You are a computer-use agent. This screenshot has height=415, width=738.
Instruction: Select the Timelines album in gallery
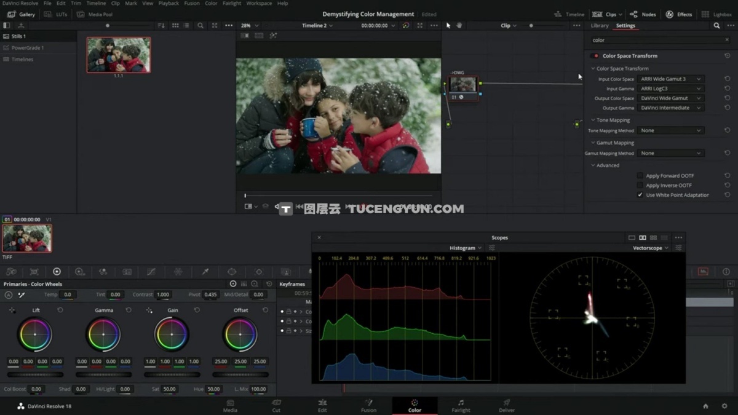pyautogui.click(x=22, y=59)
